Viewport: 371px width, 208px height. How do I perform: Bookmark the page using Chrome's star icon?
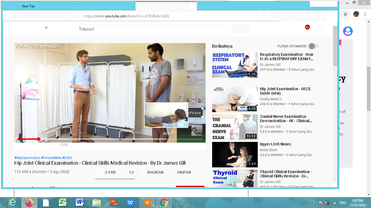tap(345, 14)
